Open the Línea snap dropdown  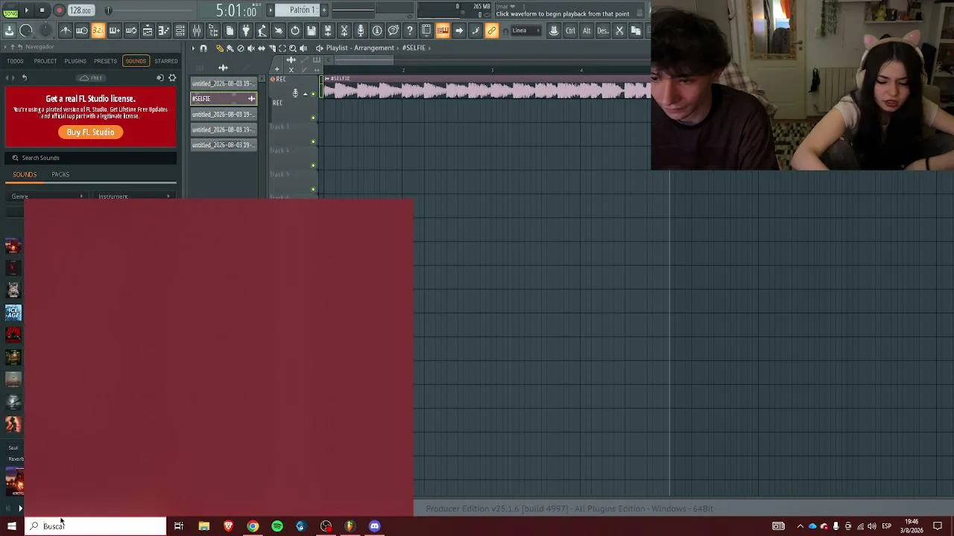pos(525,31)
